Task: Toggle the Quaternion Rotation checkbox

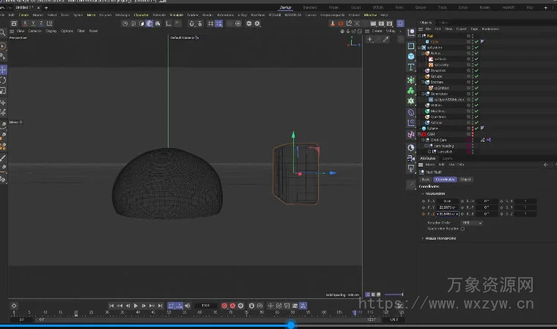Action: [462, 229]
